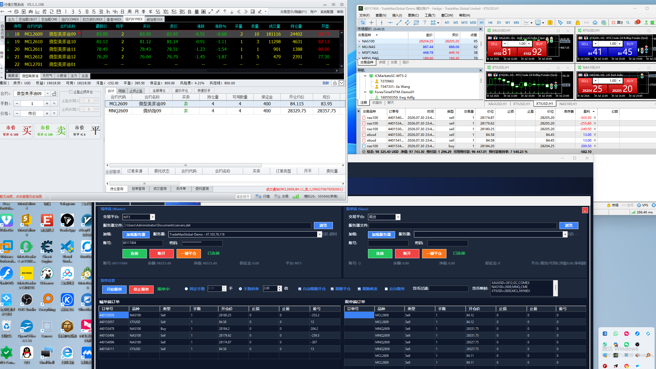Open the IDE from MT5 toolbar
This screenshot has width=656, height=369.
[569, 23]
